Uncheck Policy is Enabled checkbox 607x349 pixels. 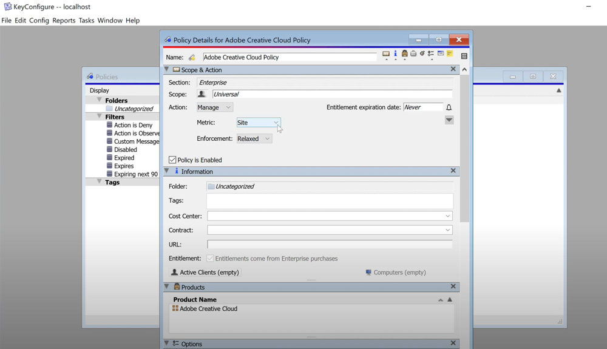point(172,160)
